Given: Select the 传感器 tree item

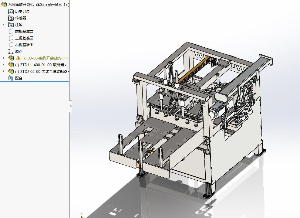Looking at the screenshot, I should click(20, 18).
